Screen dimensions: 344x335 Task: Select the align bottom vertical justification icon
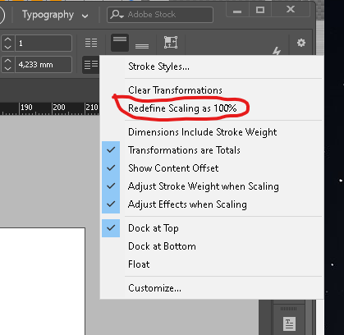coord(142,46)
